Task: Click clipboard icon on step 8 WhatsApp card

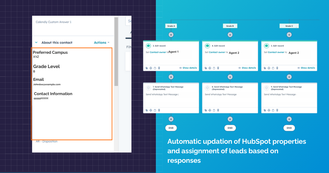Action: tap(214, 110)
